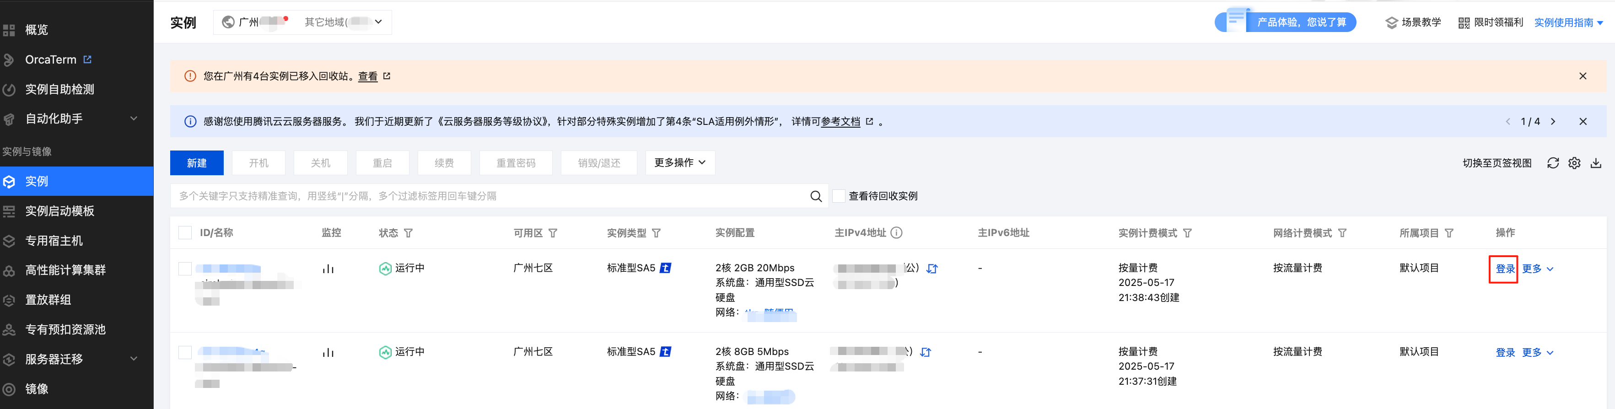The width and height of the screenshot is (1615, 409).
Task: Click the search magnifier icon
Action: coord(816,196)
